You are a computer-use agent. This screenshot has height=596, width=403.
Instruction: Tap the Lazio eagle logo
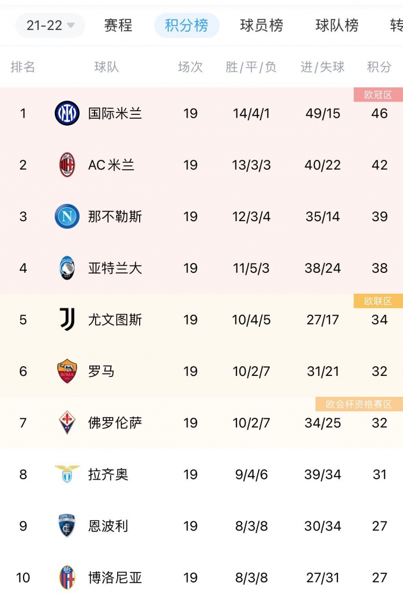(x=67, y=474)
